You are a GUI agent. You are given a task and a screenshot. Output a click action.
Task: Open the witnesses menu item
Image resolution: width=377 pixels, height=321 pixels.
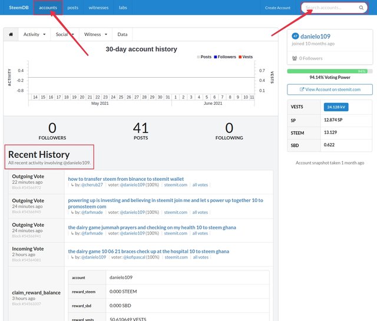coord(98,8)
